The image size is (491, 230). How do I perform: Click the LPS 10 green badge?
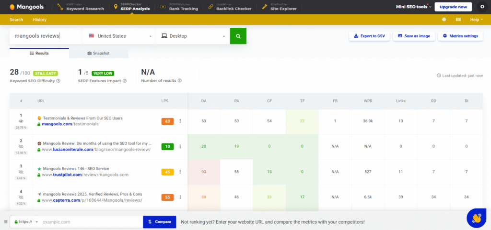167,146
